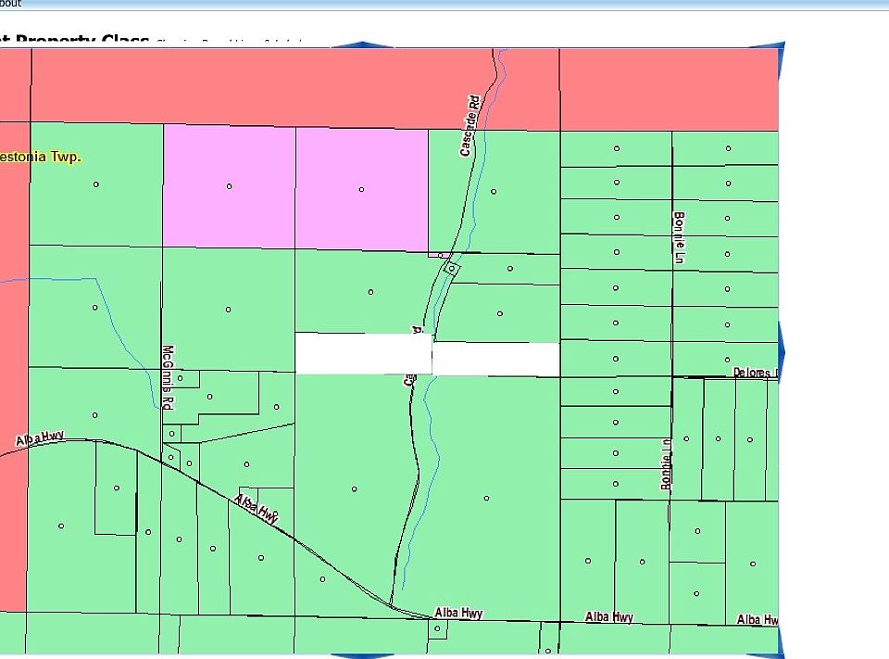The height and width of the screenshot is (659, 889).
Task: Click the Cascade Rd label near the top
Action: click(x=472, y=125)
